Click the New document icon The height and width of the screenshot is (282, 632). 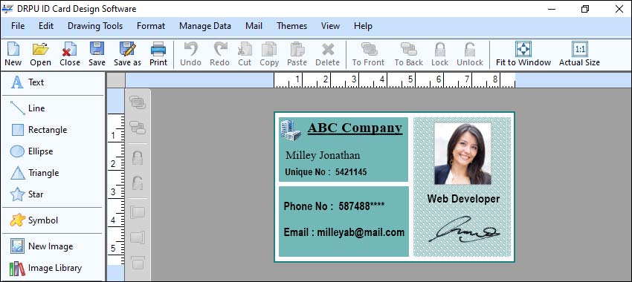13,49
